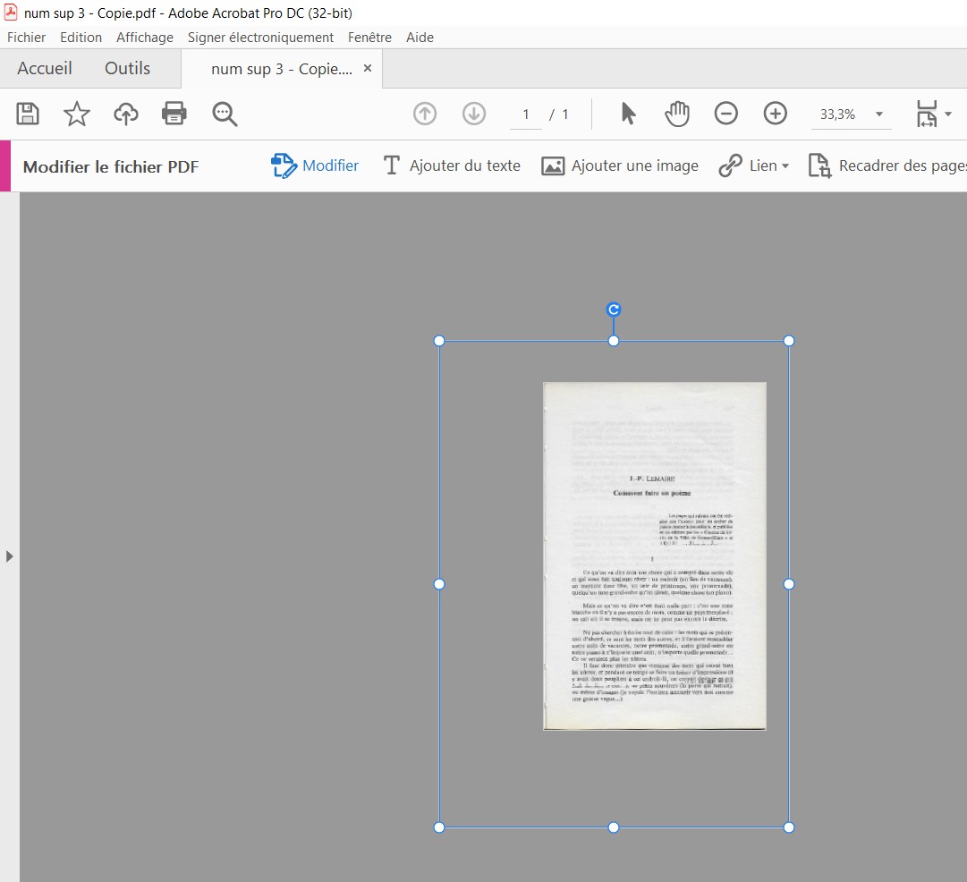Click the Modifier editing button
Screen dimensions: 967x882
pyautogui.click(x=315, y=165)
